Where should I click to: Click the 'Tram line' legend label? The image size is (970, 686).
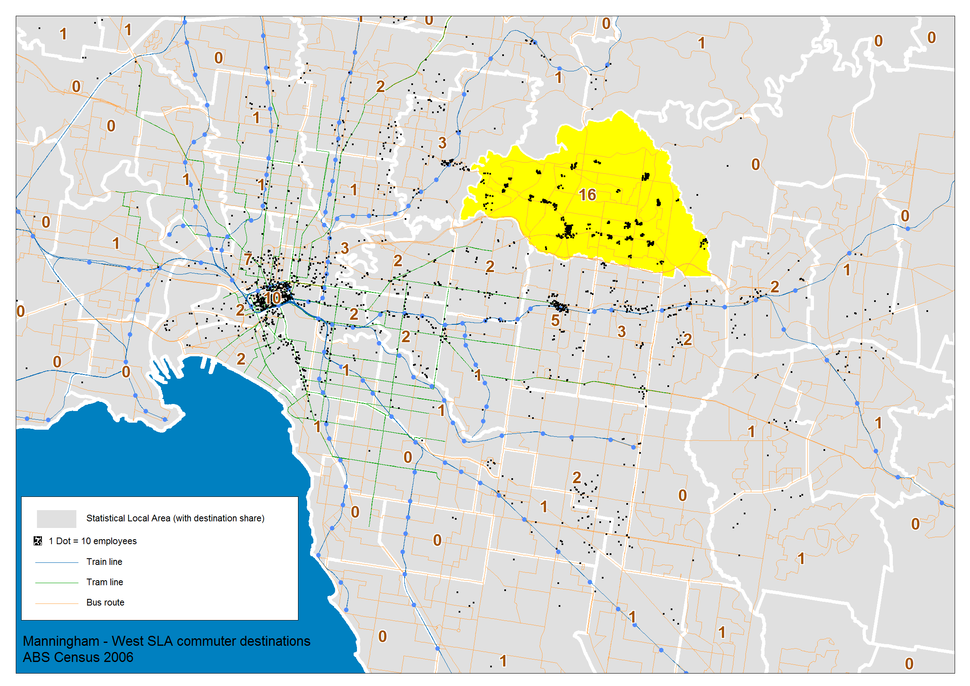click(x=105, y=582)
